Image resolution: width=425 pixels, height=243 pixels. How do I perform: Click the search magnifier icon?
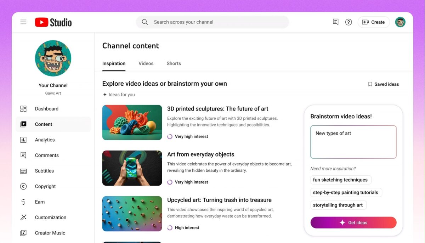pos(145,22)
